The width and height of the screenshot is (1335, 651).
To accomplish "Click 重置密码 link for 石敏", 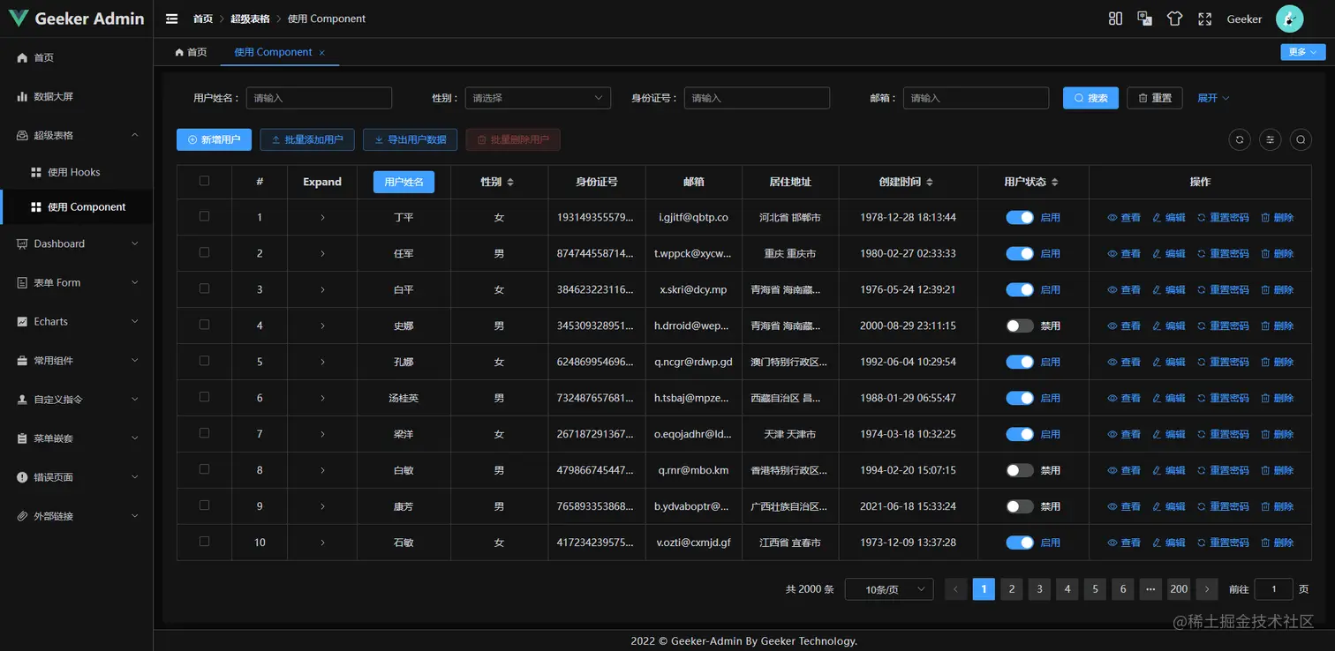I will [1223, 542].
